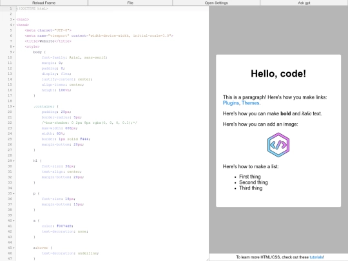Collapse the a rule fold on line 40
348x261 pixels.
(x=14, y=220)
